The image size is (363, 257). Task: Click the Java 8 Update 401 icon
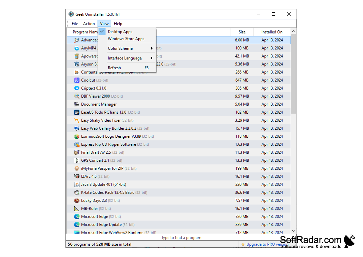pyautogui.click(x=76, y=184)
